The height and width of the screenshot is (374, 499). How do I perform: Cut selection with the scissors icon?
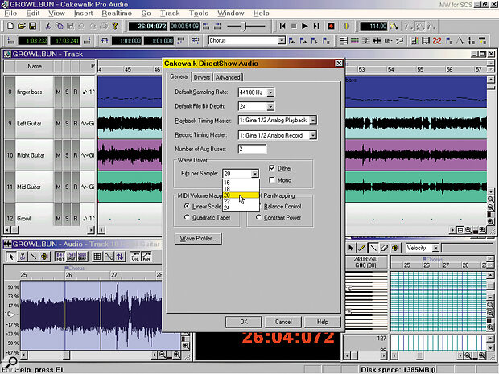pos(47,26)
